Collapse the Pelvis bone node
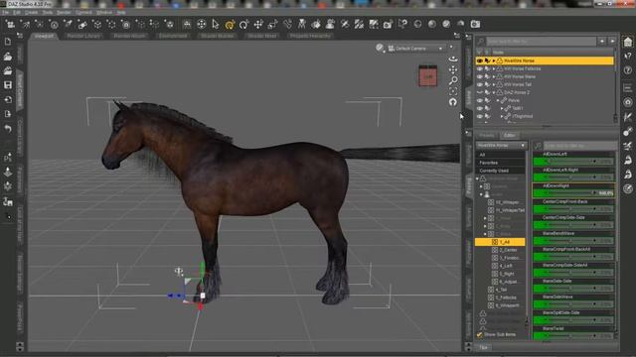Screen dimensions: 636x357 coord(498,100)
